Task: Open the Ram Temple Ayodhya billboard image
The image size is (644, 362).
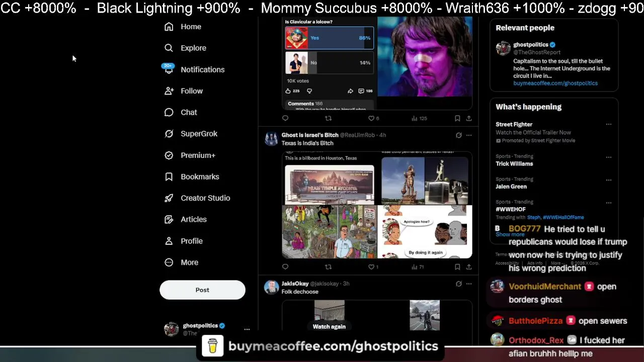Action: coord(330,185)
